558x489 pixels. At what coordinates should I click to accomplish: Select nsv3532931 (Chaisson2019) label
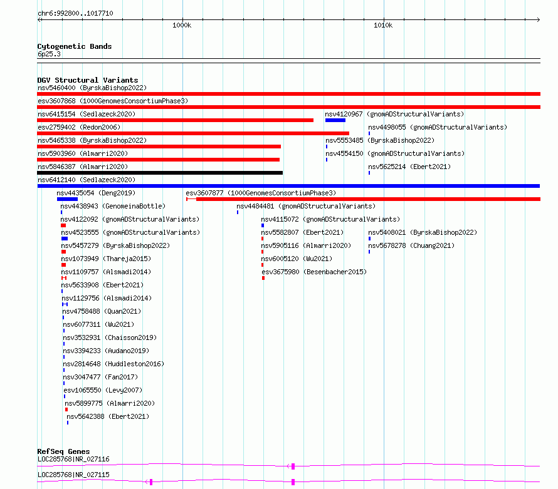pyautogui.click(x=110, y=337)
